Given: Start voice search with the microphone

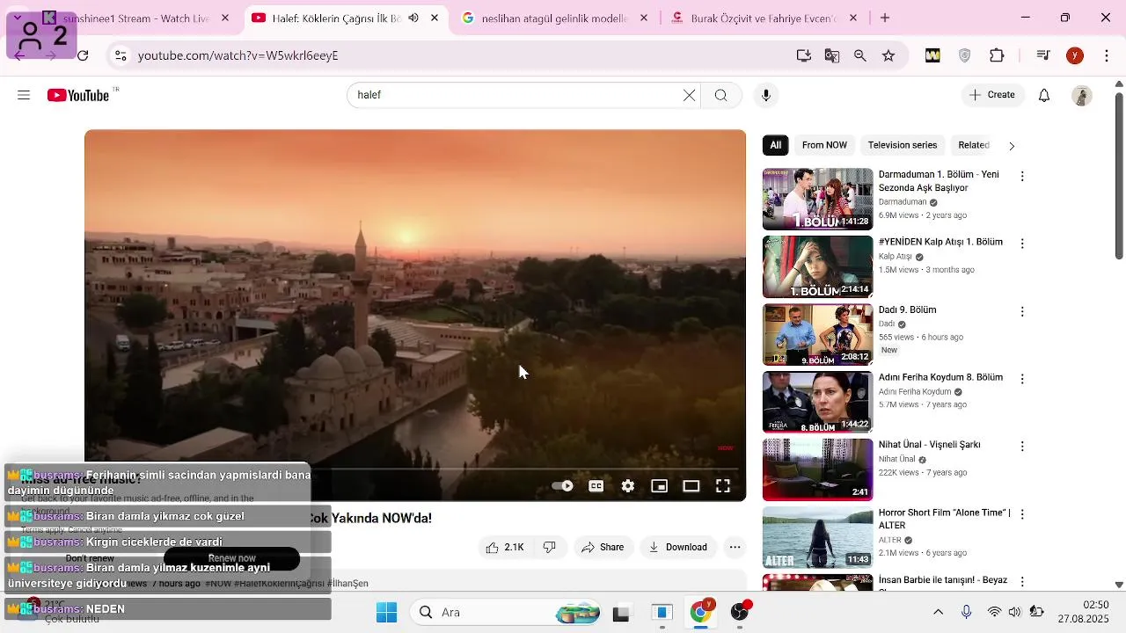Looking at the screenshot, I should [x=766, y=95].
